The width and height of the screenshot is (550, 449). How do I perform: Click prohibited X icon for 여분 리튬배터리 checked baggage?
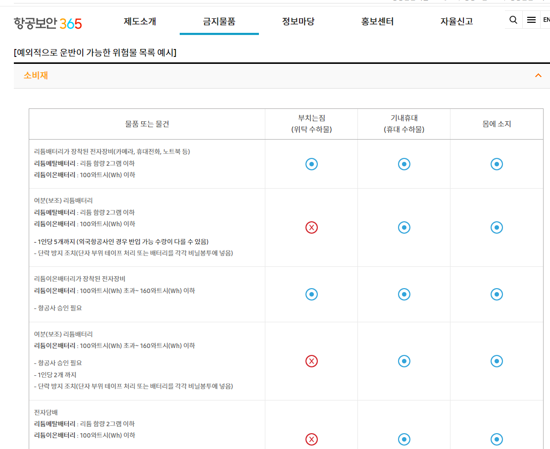pyautogui.click(x=311, y=228)
